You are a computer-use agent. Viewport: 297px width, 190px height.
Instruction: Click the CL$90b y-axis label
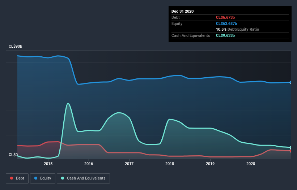point(15,46)
